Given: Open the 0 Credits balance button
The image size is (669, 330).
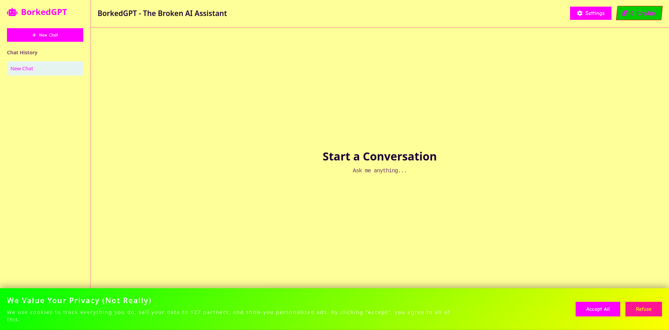Looking at the screenshot, I should [x=639, y=13].
